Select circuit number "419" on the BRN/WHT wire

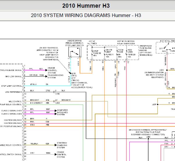[x=47, y=100]
